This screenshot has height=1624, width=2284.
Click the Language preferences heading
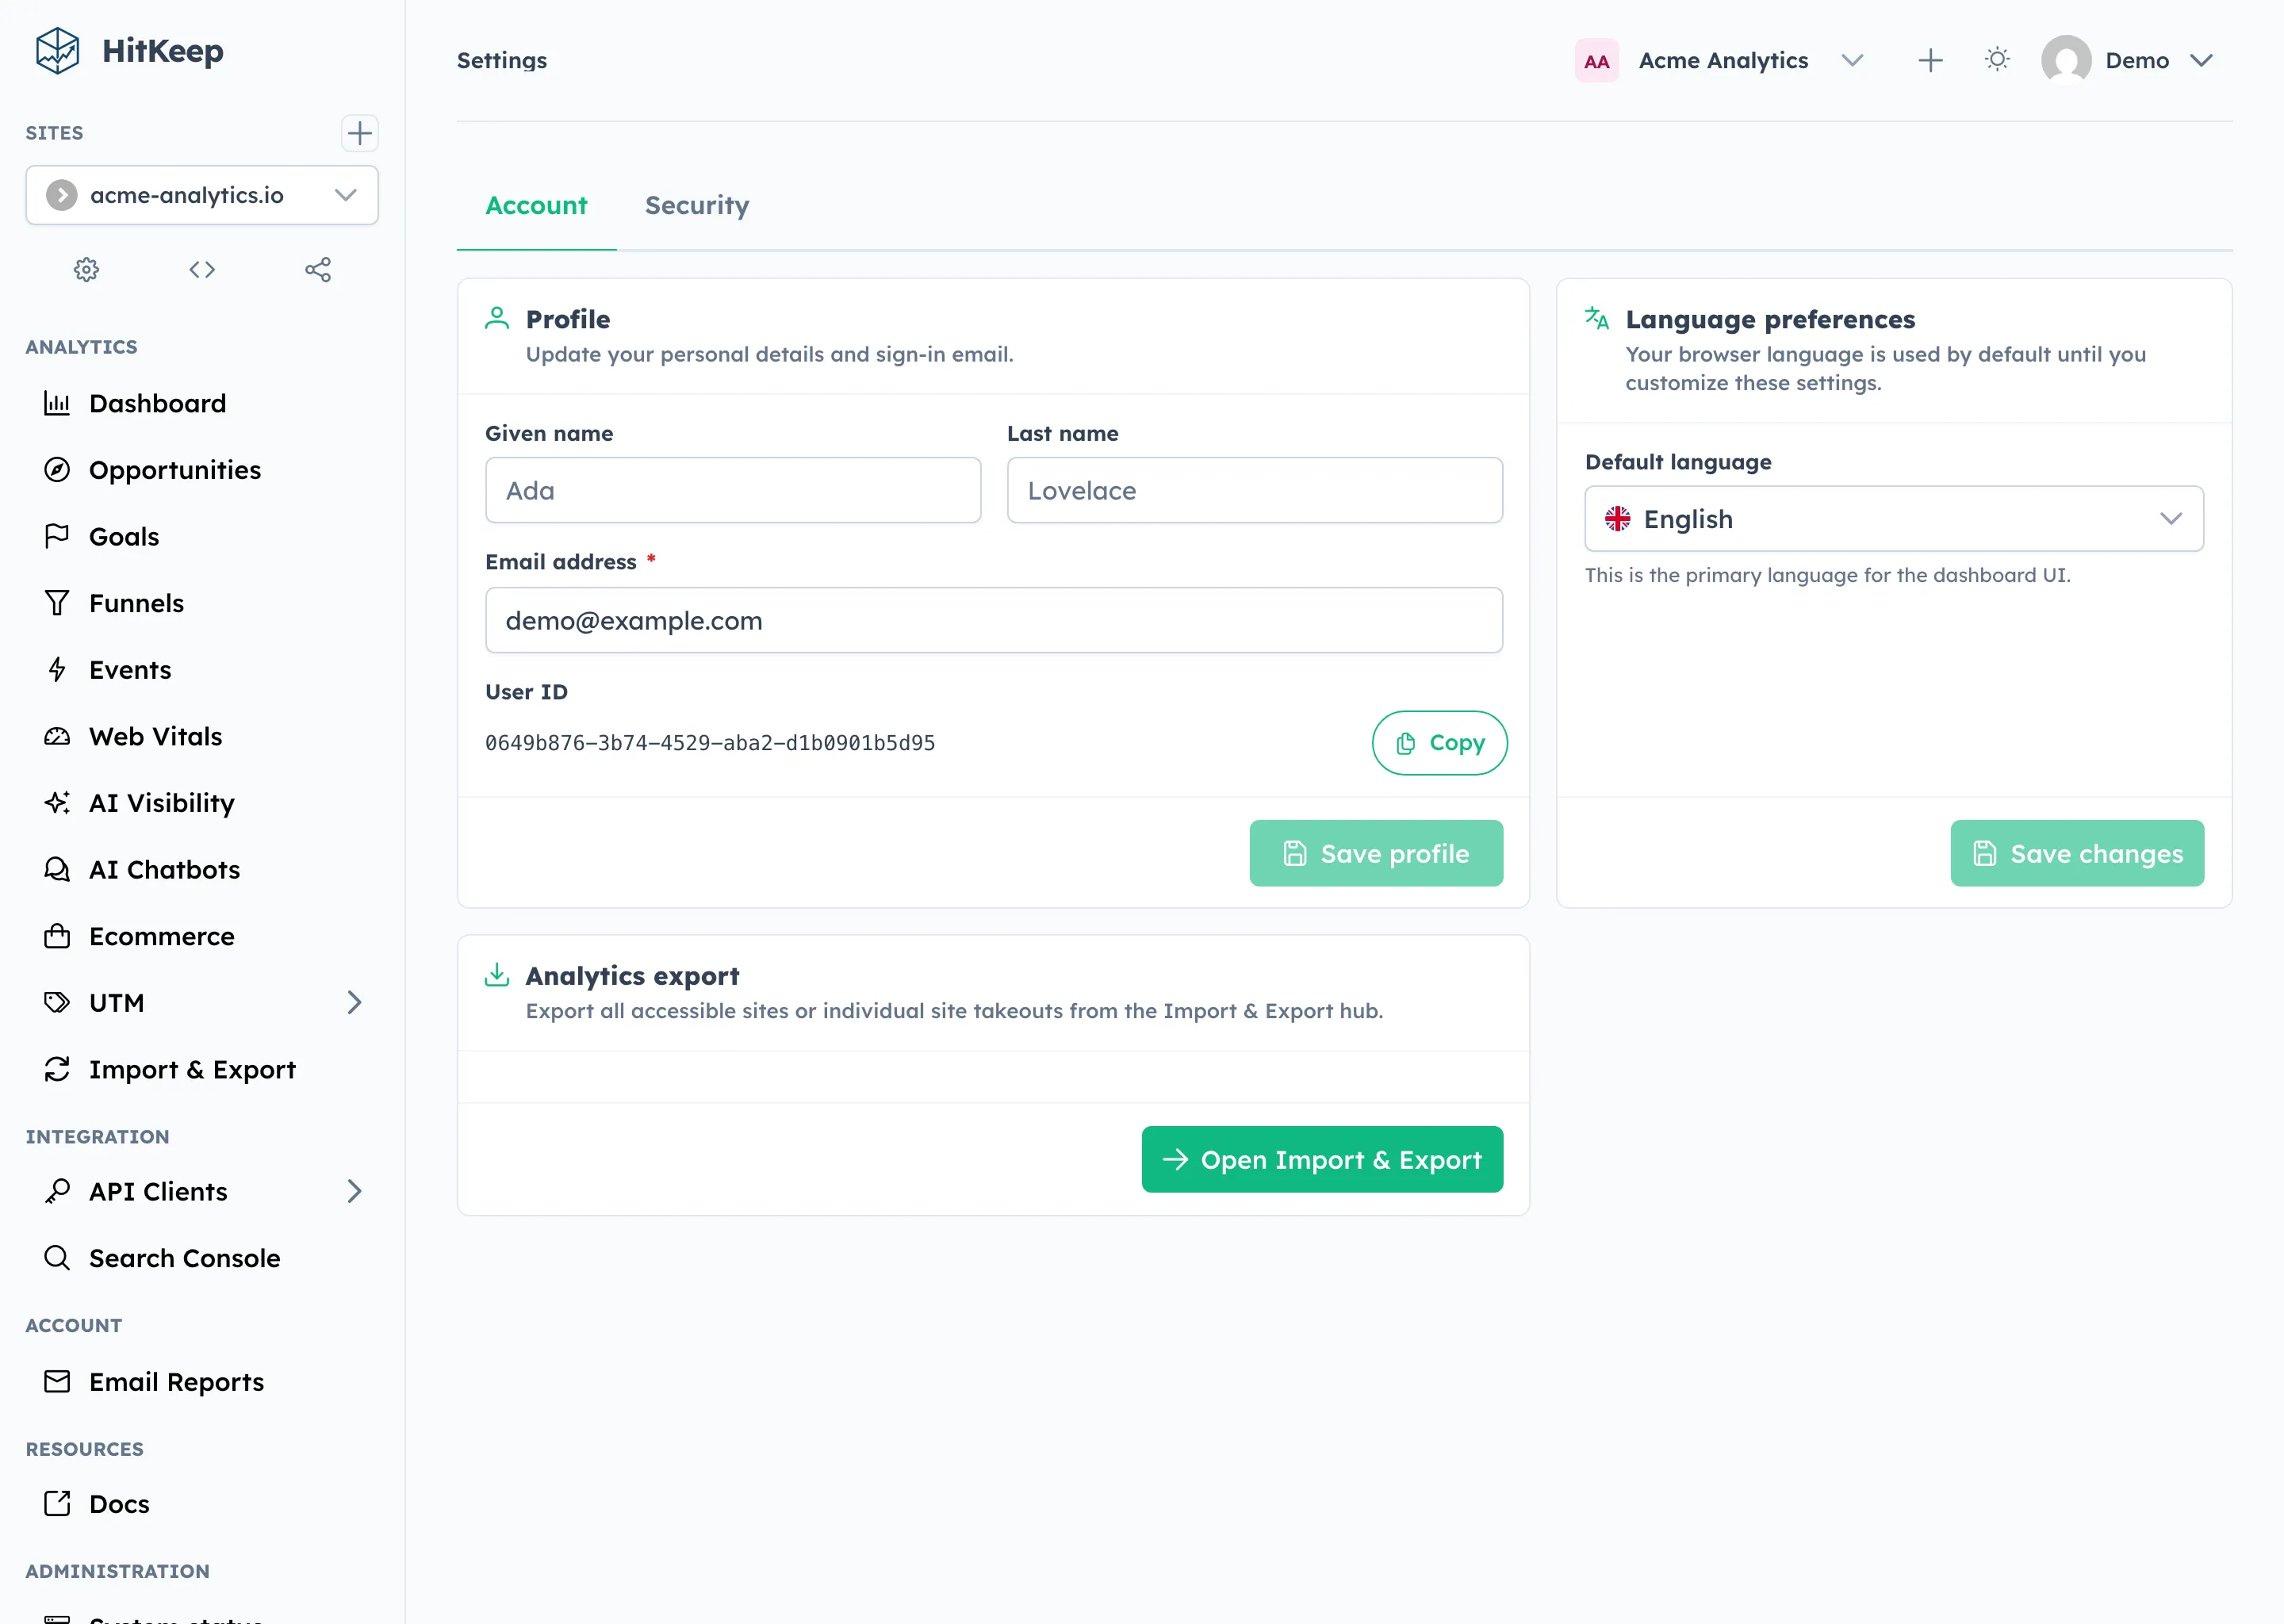(1770, 320)
